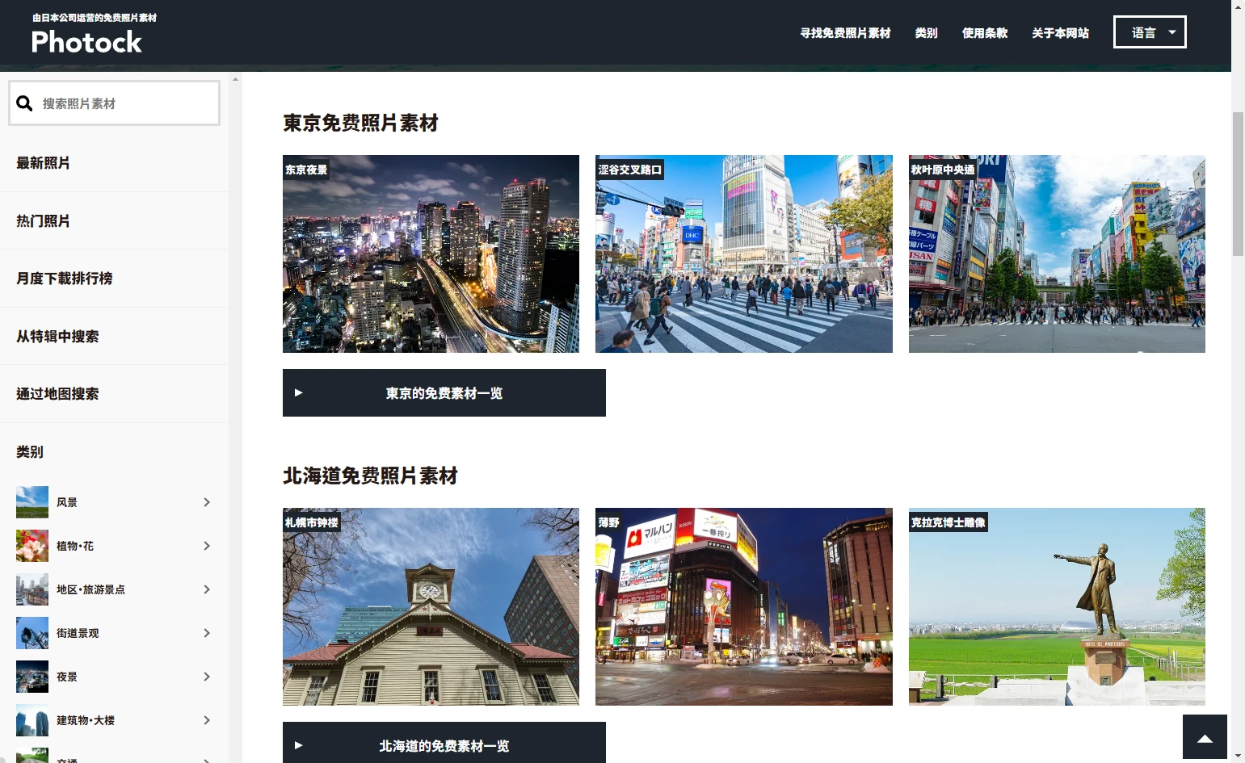1245x763 pixels.
Task: Select 月度下载排行榜 in the sidebar
Action: [x=65, y=279]
